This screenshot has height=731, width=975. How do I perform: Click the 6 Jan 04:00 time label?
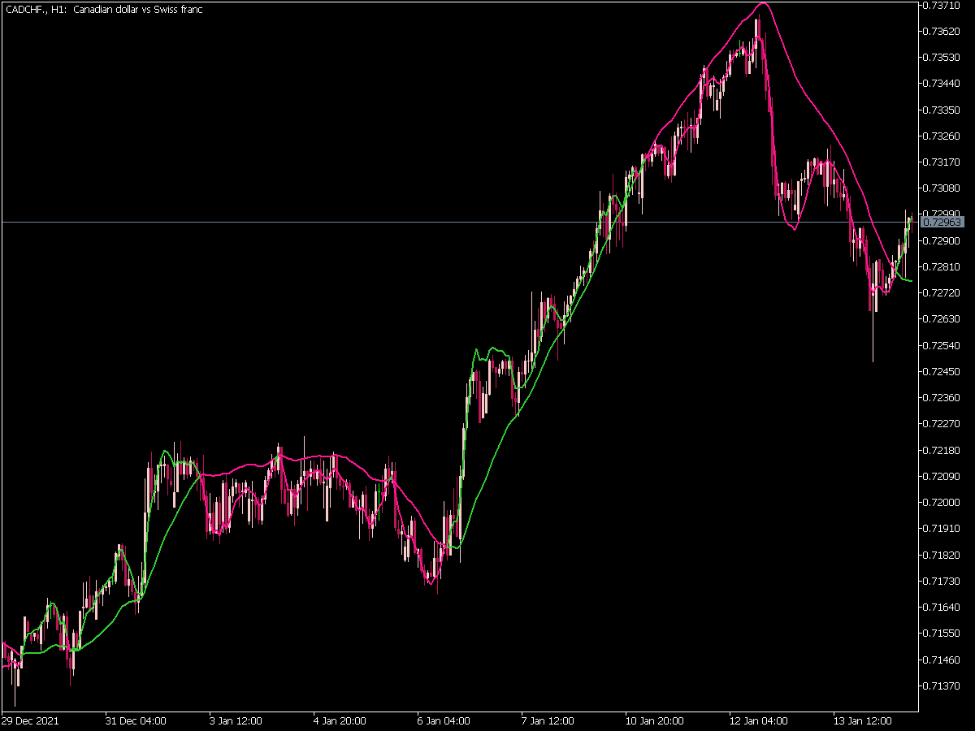(x=444, y=720)
